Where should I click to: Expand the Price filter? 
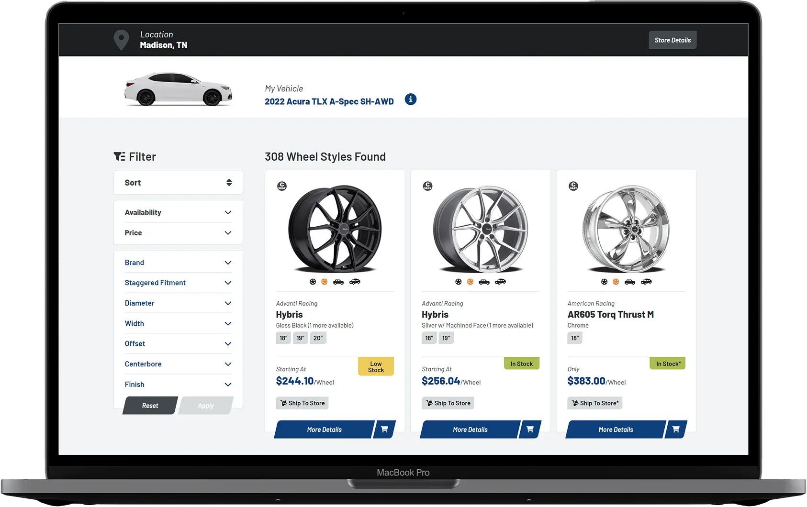click(178, 233)
